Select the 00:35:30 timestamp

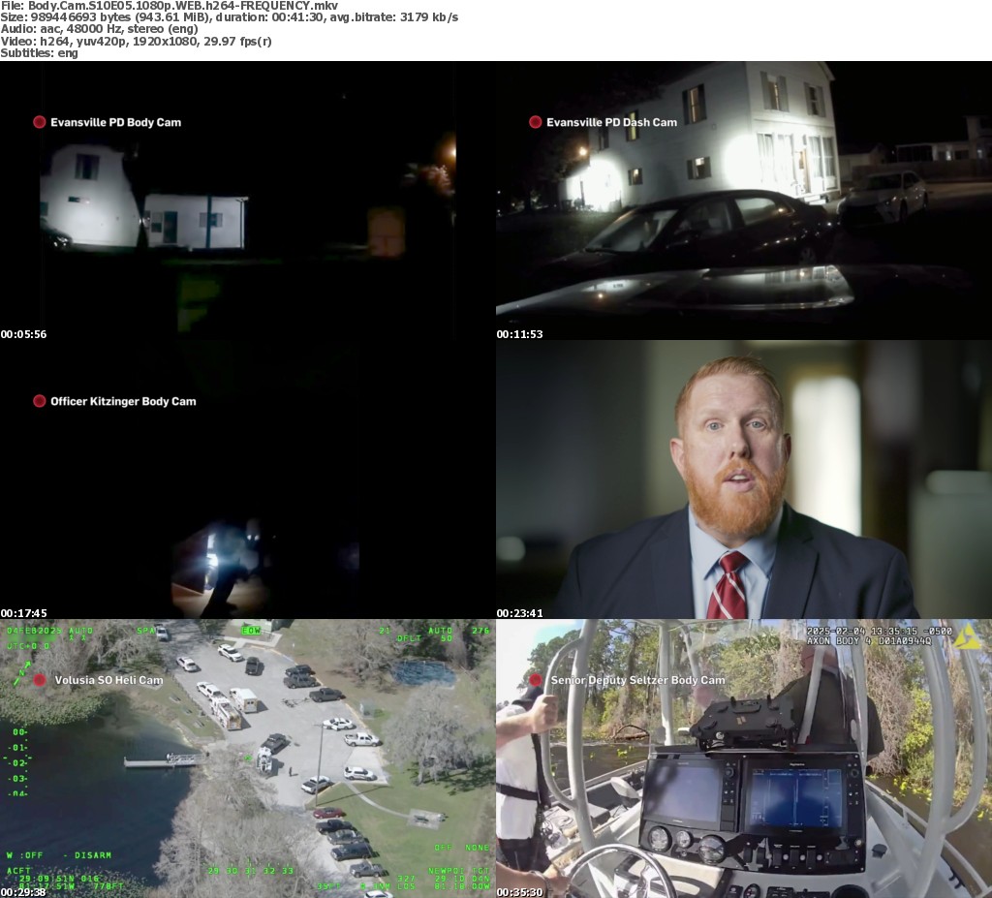(x=519, y=892)
